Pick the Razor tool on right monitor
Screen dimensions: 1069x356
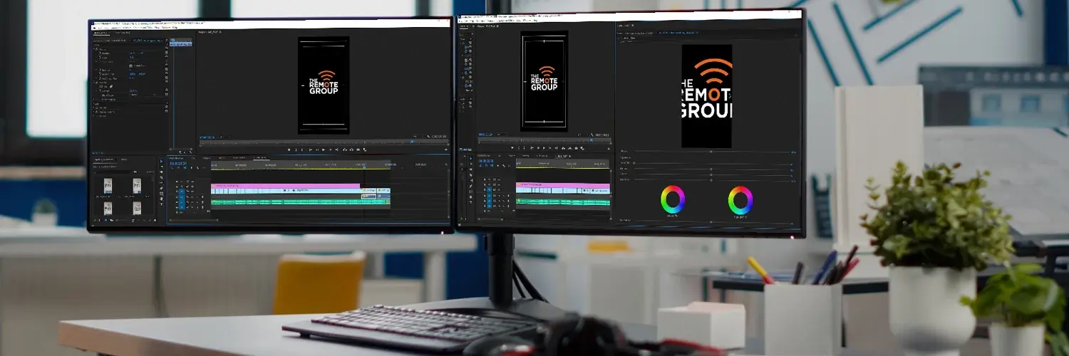[x=470, y=175]
